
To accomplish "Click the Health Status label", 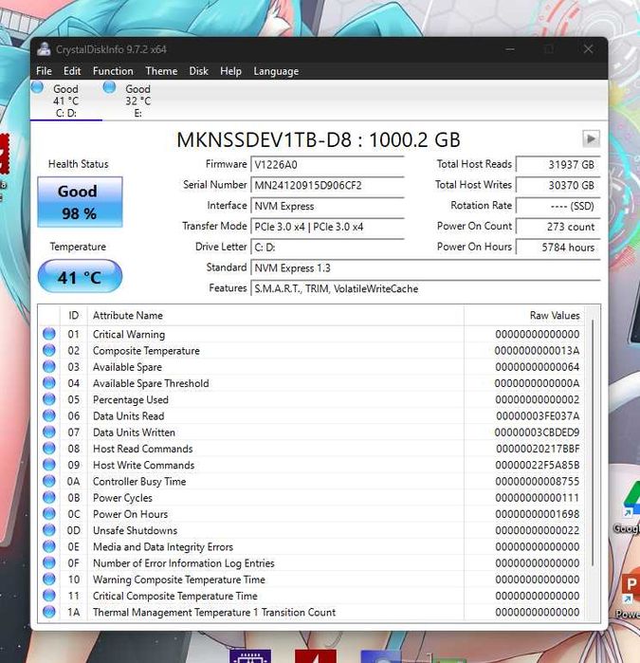I will (78, 164).
